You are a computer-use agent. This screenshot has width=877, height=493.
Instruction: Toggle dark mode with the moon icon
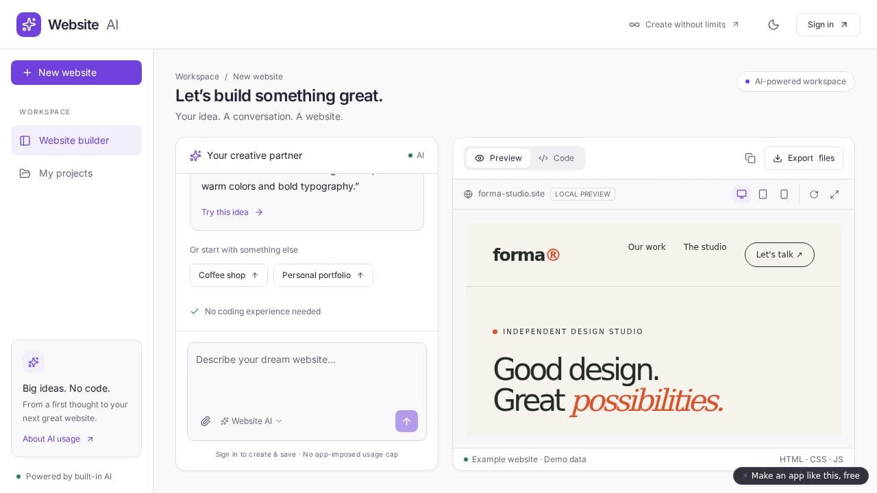(x=774, y=25)
